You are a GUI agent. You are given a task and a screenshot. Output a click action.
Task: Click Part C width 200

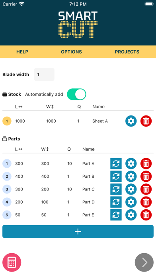point(45,189)
